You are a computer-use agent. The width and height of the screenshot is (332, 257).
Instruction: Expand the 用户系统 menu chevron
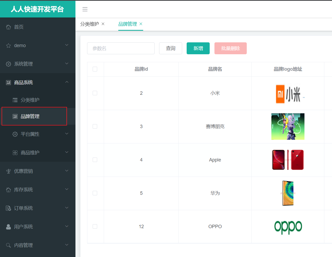coord(67,226)
